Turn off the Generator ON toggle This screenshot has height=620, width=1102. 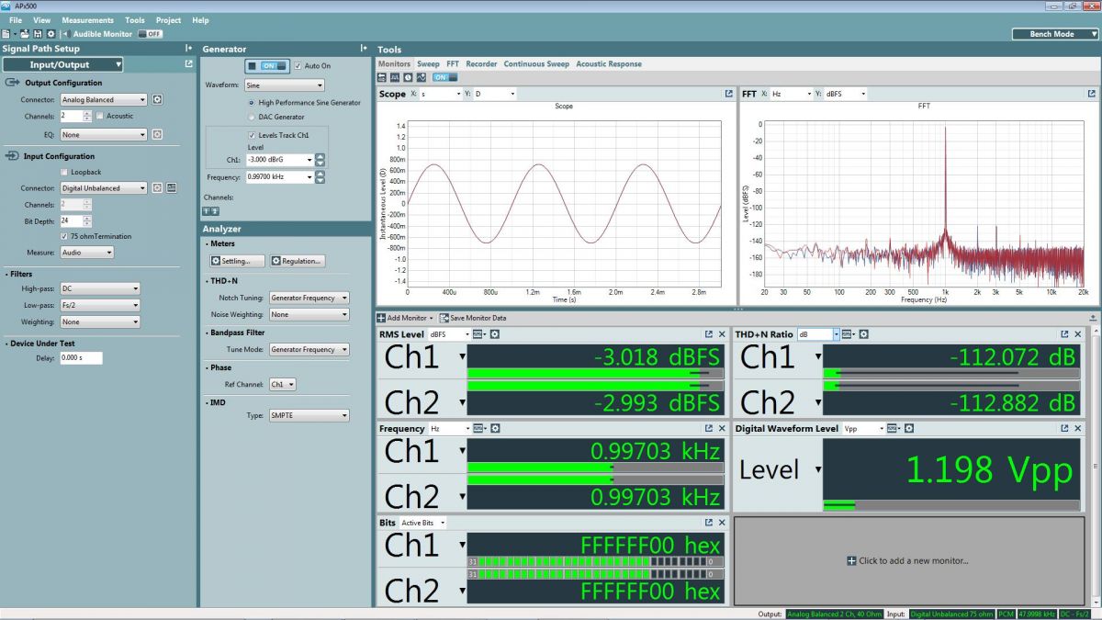(x=267, y=65)
